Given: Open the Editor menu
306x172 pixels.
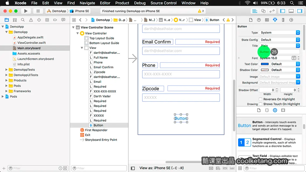Looking at the screenshot, I should 105,3.
